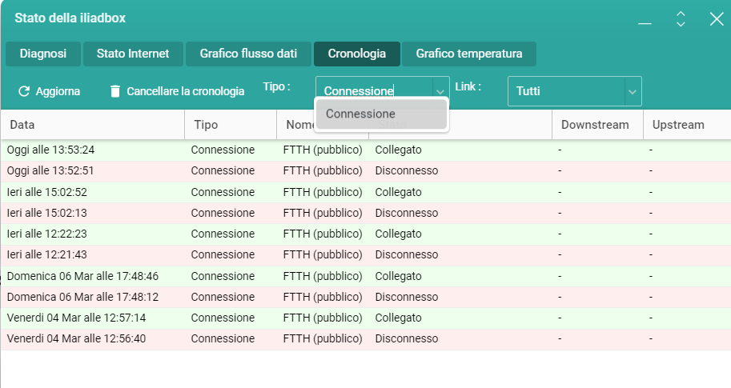
Task: Select row Venerdi 04 Mar alle 12:57:14
Action: (365, 318)
